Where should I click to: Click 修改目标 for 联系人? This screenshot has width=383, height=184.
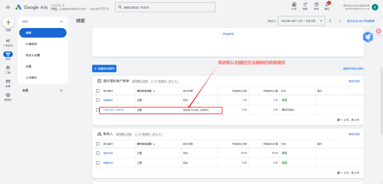coord(354,134)
